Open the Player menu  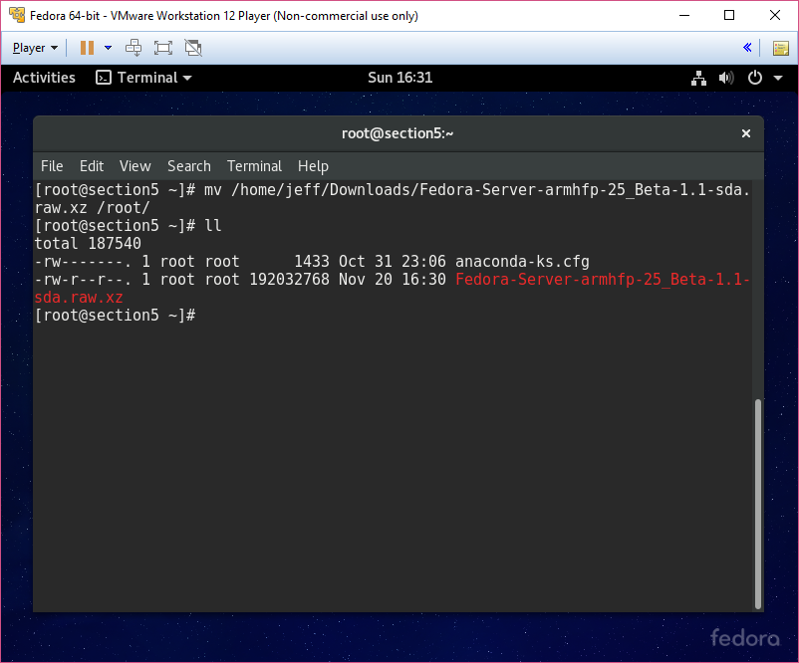[x=35, y=48]
